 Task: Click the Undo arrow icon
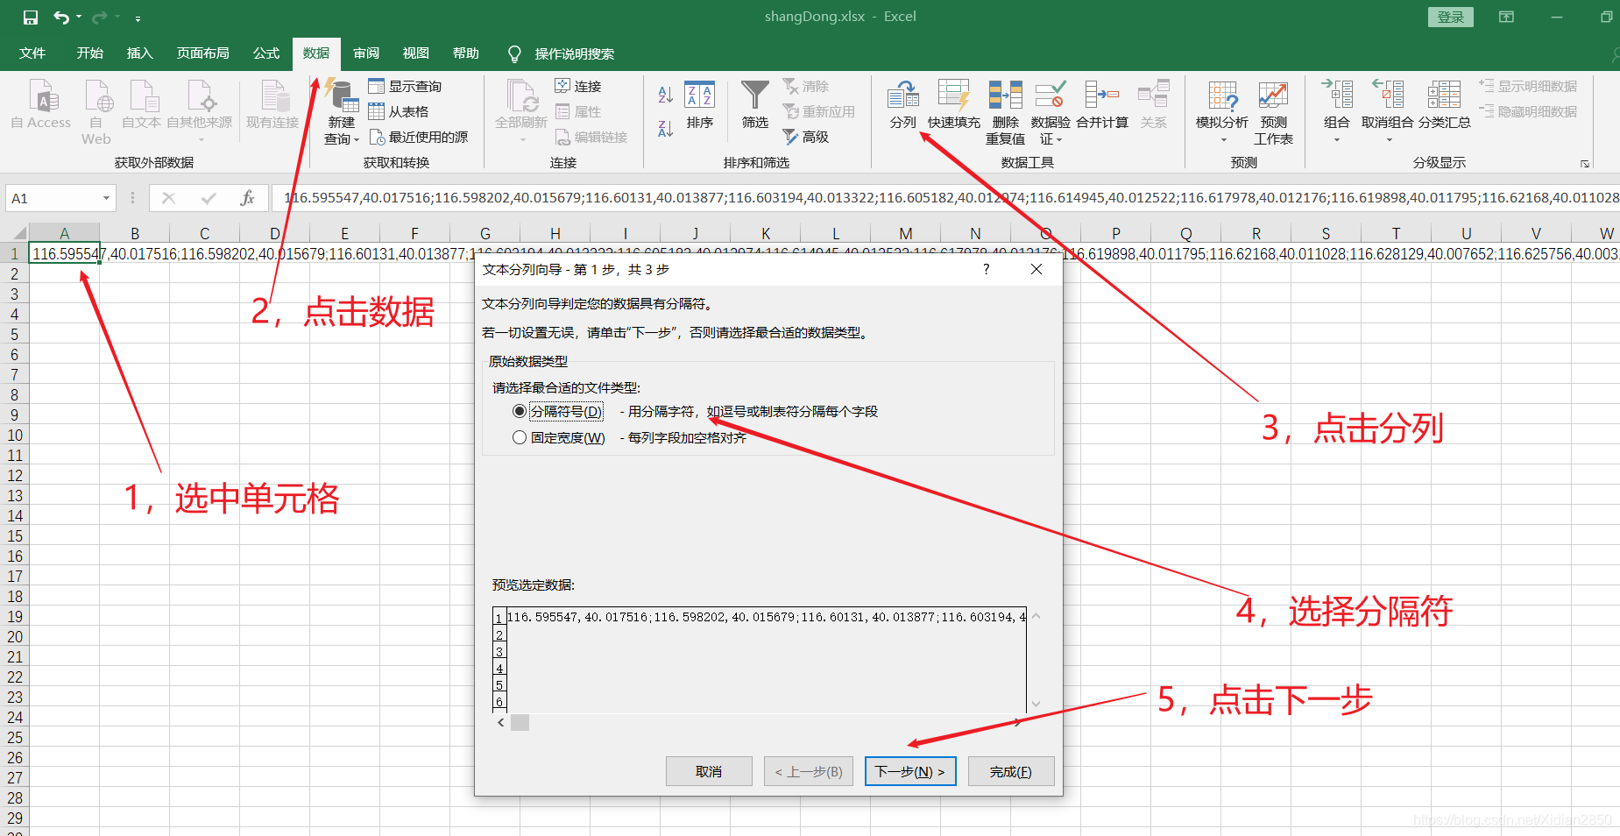pos(60,18)
